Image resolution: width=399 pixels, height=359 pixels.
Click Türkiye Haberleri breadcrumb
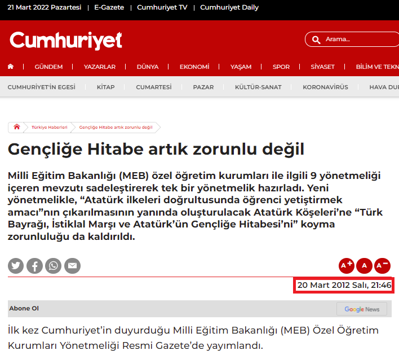pos(50,127)
